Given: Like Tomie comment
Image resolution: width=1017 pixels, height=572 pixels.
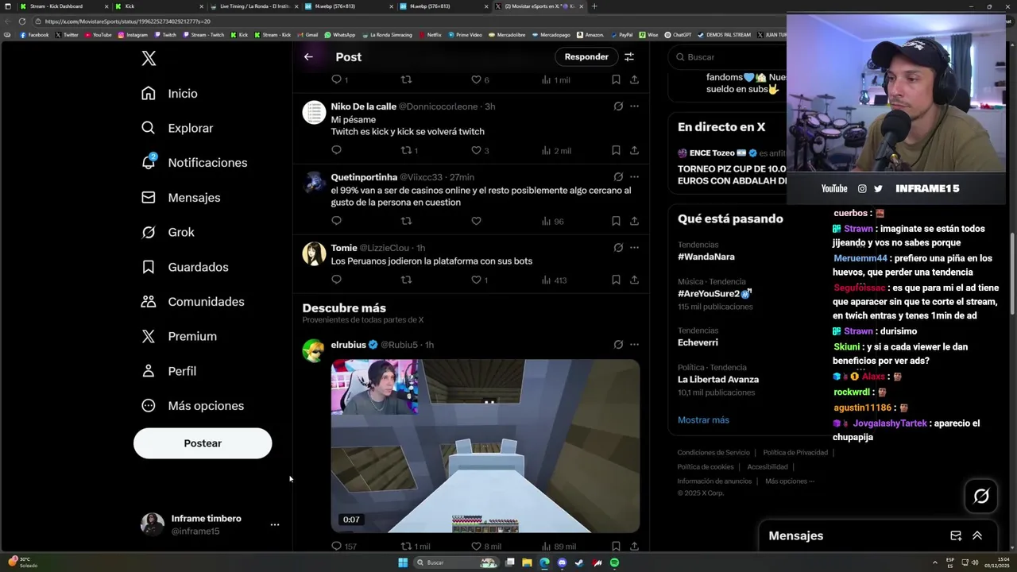Looking at the screenshot, I should click(x=476, y=280).
